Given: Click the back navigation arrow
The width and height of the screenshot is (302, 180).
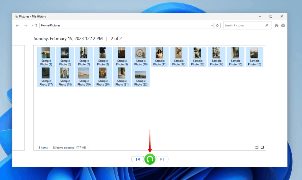Looking at the screenshot, I should click(17, 25).
